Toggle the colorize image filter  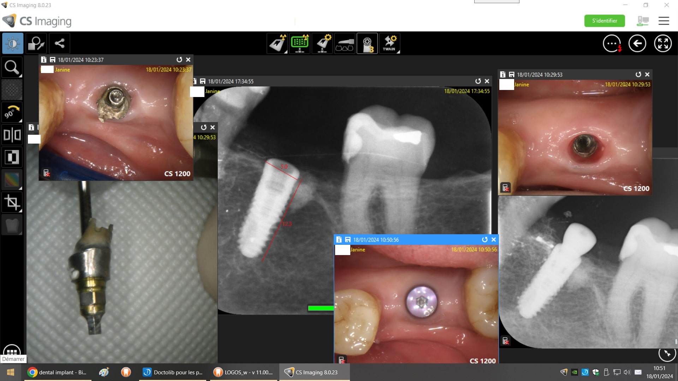[12, 180]
